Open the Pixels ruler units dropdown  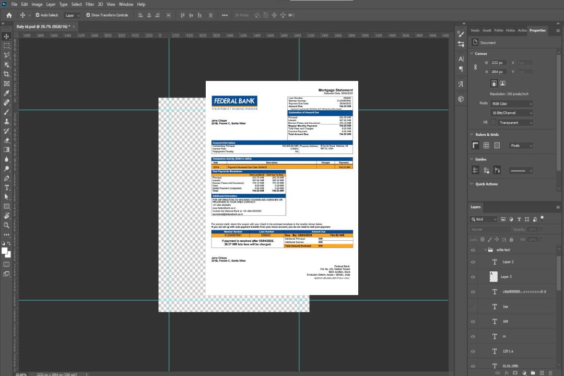coord(521,145)
